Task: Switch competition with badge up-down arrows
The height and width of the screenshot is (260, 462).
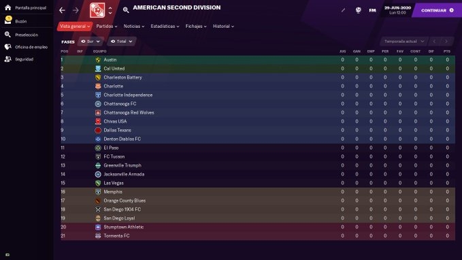Action: coord(110,11)
